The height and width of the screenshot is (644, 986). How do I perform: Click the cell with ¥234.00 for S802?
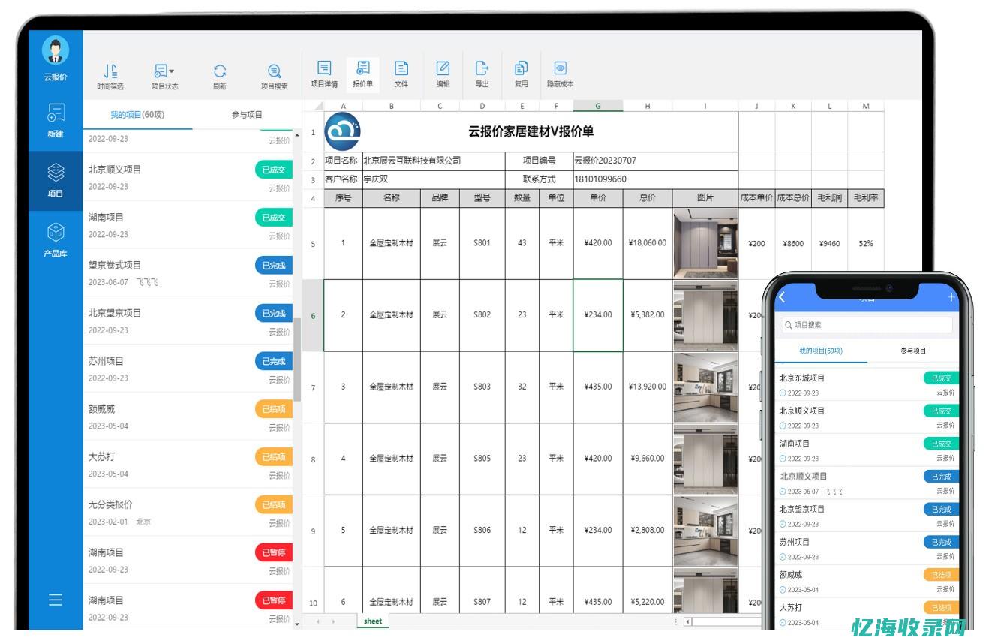598,315
